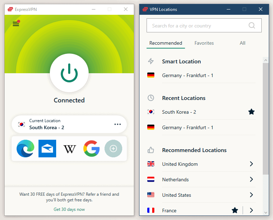Select South Korea - 2 in Recent Locations

(201, 112)
